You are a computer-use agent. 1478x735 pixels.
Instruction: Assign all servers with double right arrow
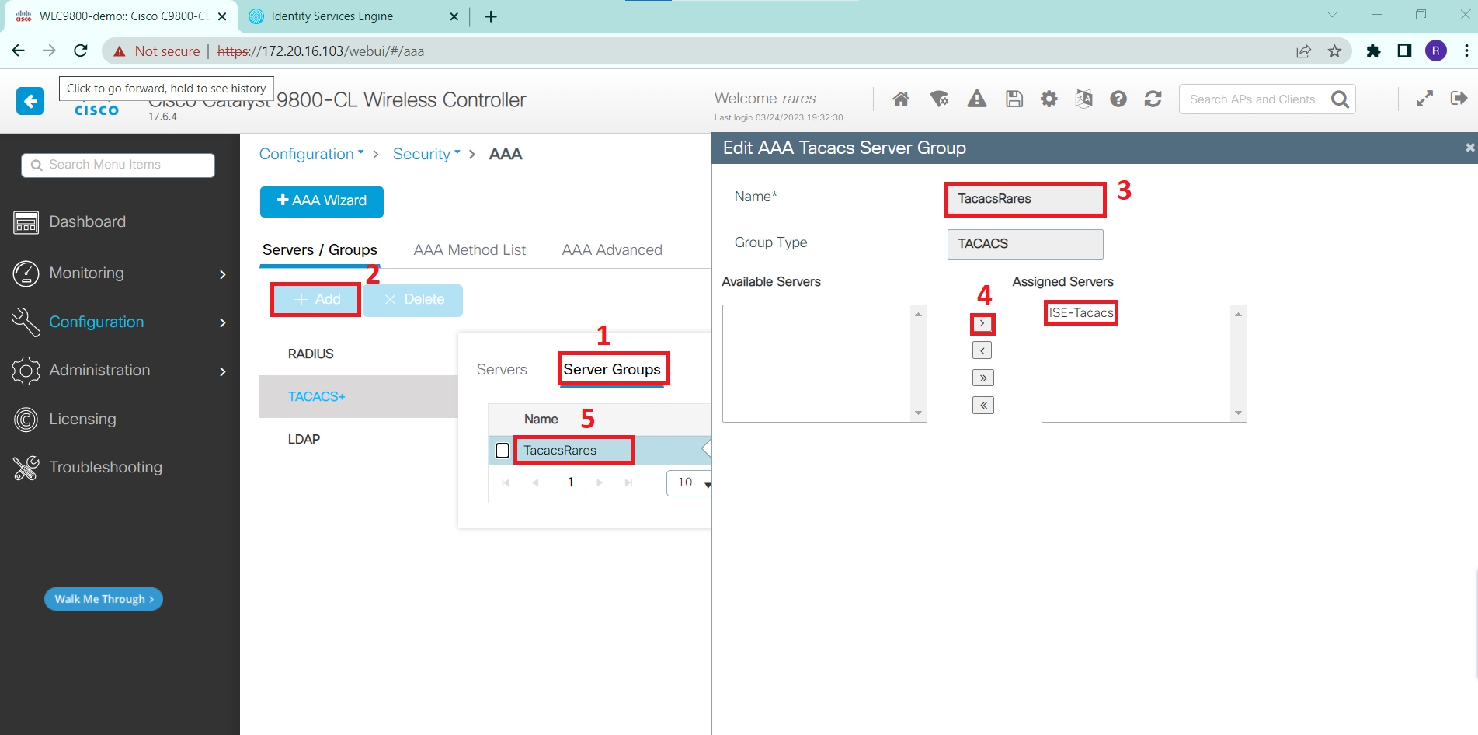tap(983, 378)
